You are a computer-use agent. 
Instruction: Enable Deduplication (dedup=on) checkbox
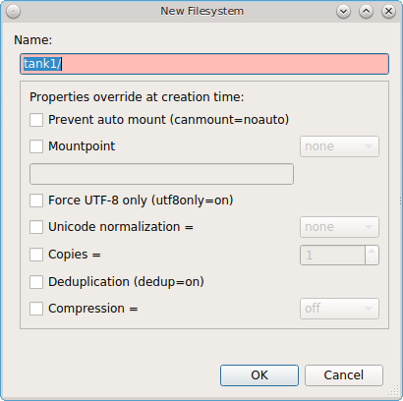pos(36,282)
